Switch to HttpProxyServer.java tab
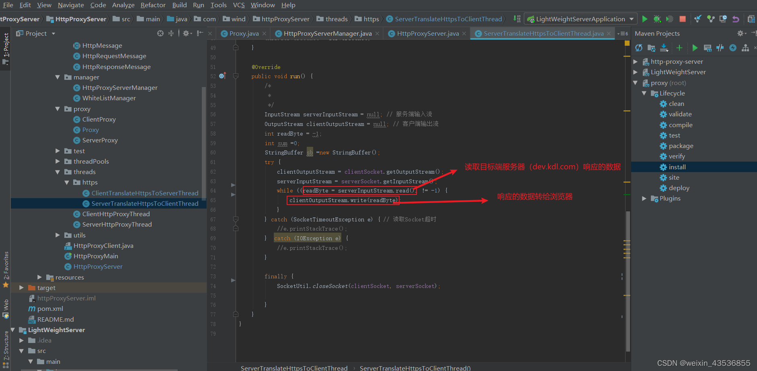Viewport: 757px width, 371px height. [428, 34]
